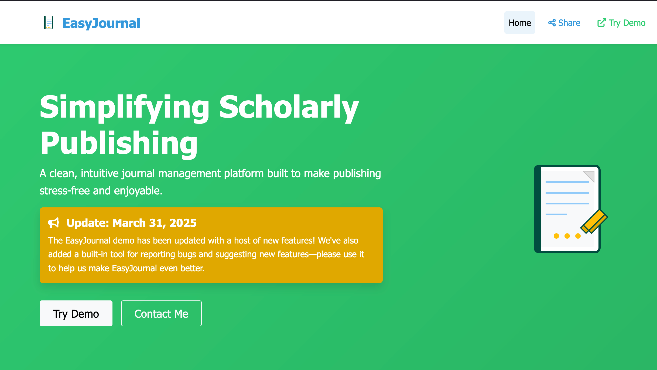The image size is (657, 370).
Task: Click the yellow pencil on the illustration
Action: [x=594, y=221]
